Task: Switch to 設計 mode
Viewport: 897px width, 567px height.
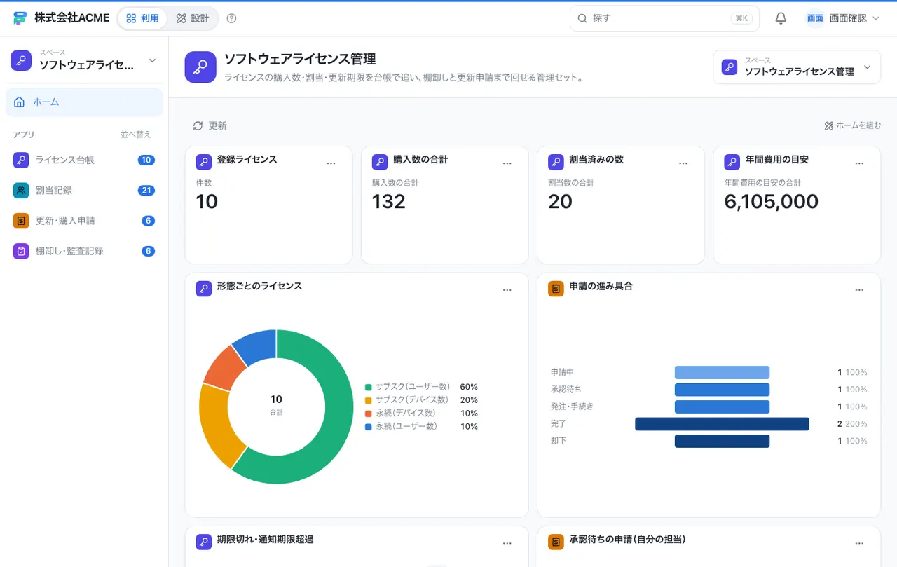Action: pyautogui.click(x=193, y=18)
